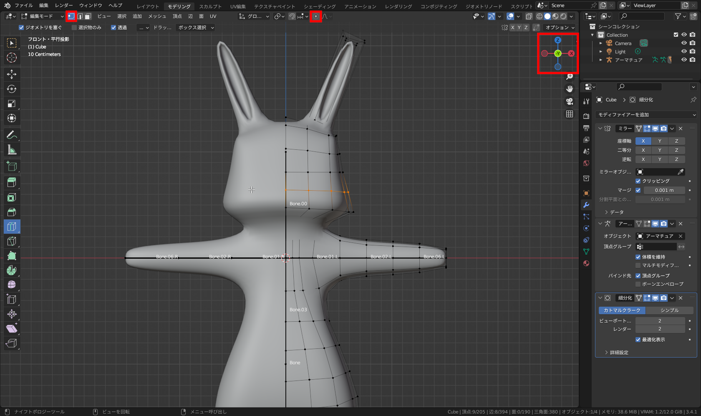Viewport: 701px width, 416px height.
Task: Select the Move tool in left toolbar
Action: 12,74
